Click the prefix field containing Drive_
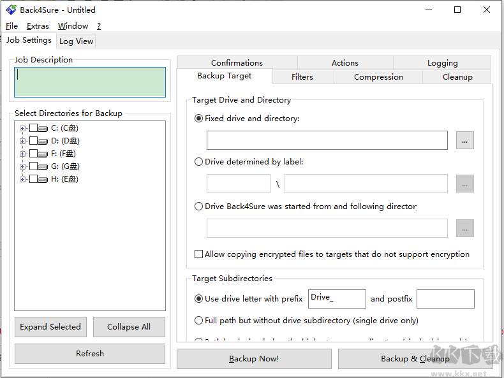This screenshot has width=504, height=378. point(337,299)
